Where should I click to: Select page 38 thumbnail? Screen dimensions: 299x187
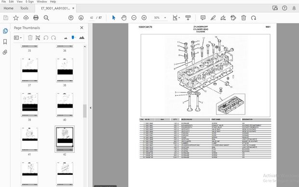[65, 70]
